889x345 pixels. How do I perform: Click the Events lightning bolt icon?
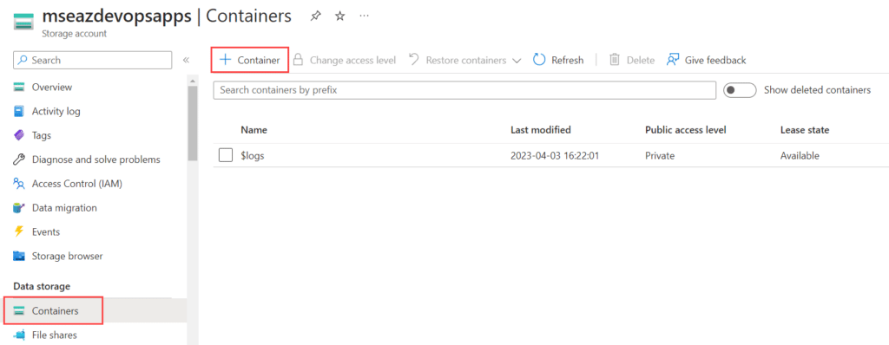coord(19,231)
